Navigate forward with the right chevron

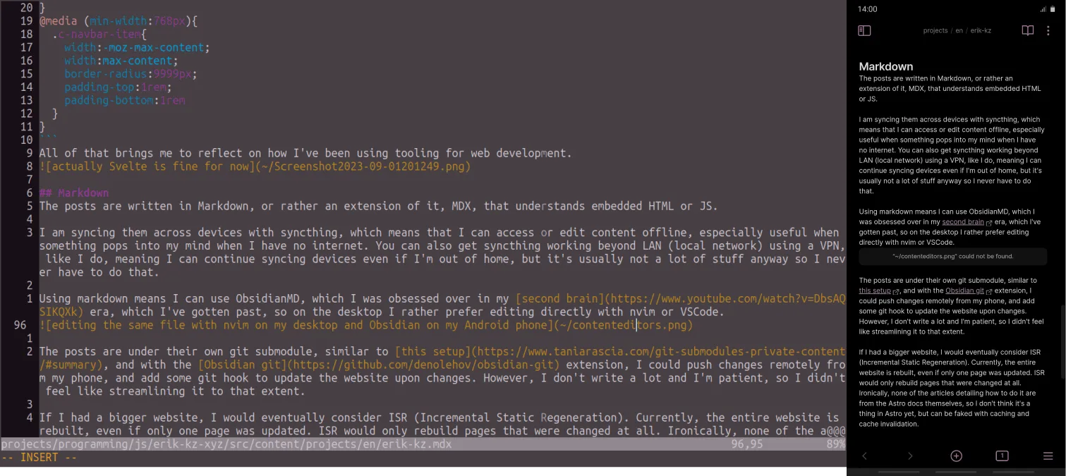910,456
